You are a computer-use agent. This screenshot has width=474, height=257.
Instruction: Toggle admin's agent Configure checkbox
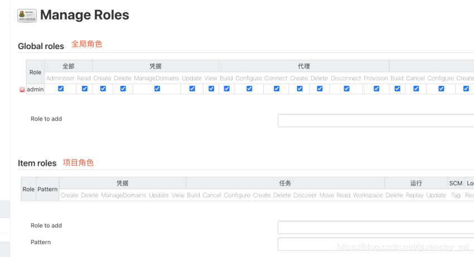click(249, 89)
